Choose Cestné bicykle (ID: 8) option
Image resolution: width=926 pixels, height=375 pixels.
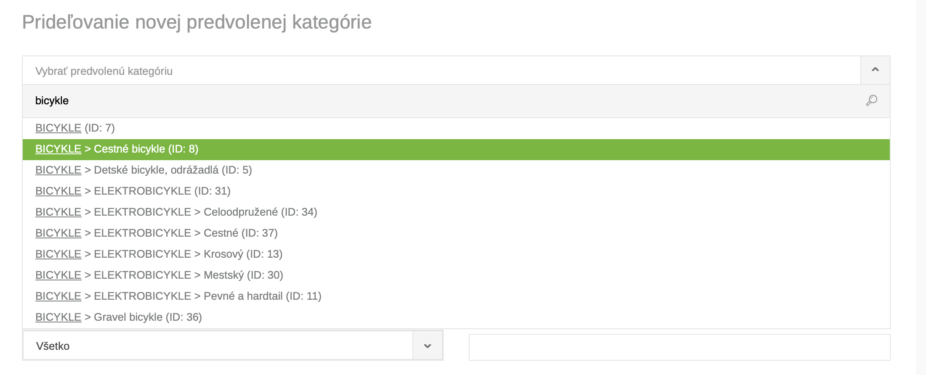456,149
